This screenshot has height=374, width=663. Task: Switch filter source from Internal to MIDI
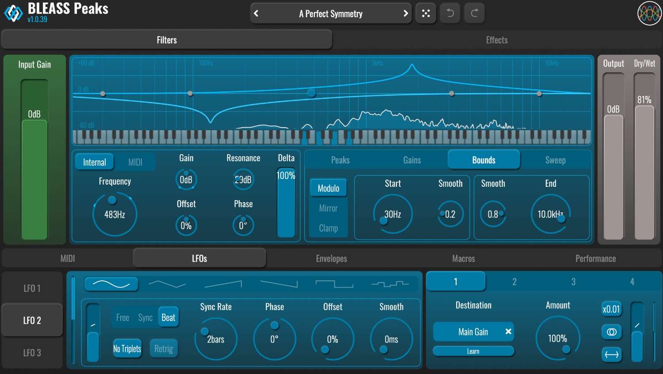pos(135,162)
